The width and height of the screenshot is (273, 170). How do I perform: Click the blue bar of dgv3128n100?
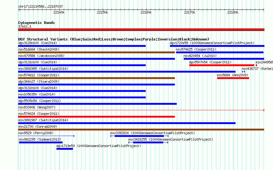[x=82, y=46]
